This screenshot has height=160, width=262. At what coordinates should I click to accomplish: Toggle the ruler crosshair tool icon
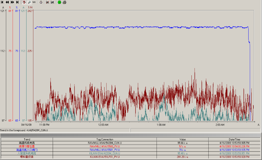pos(24,2)
